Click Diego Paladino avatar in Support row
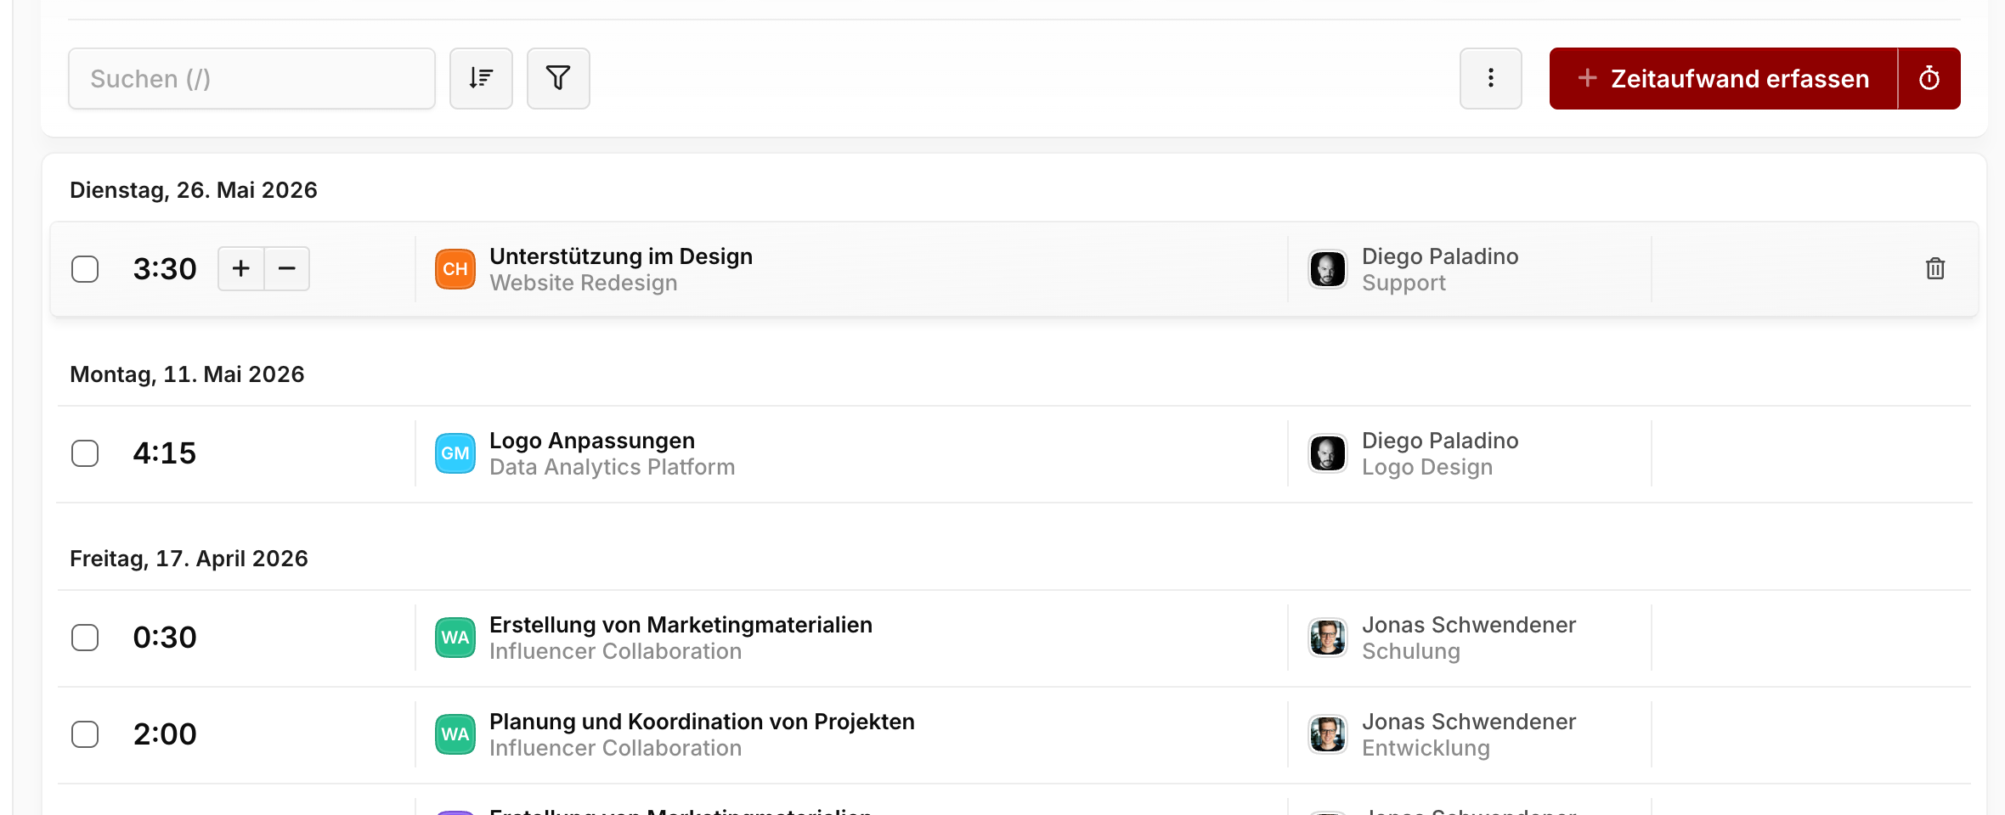The height and width of the screenshot is (815, 2005). [1328, 269]
